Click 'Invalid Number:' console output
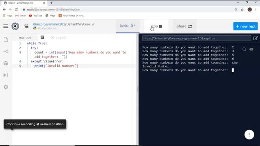This screenshot has width=260, height=146. coord(156,67)
